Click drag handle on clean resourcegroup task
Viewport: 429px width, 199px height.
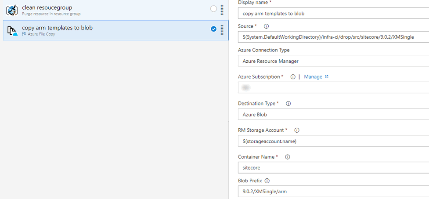(222, 9)
